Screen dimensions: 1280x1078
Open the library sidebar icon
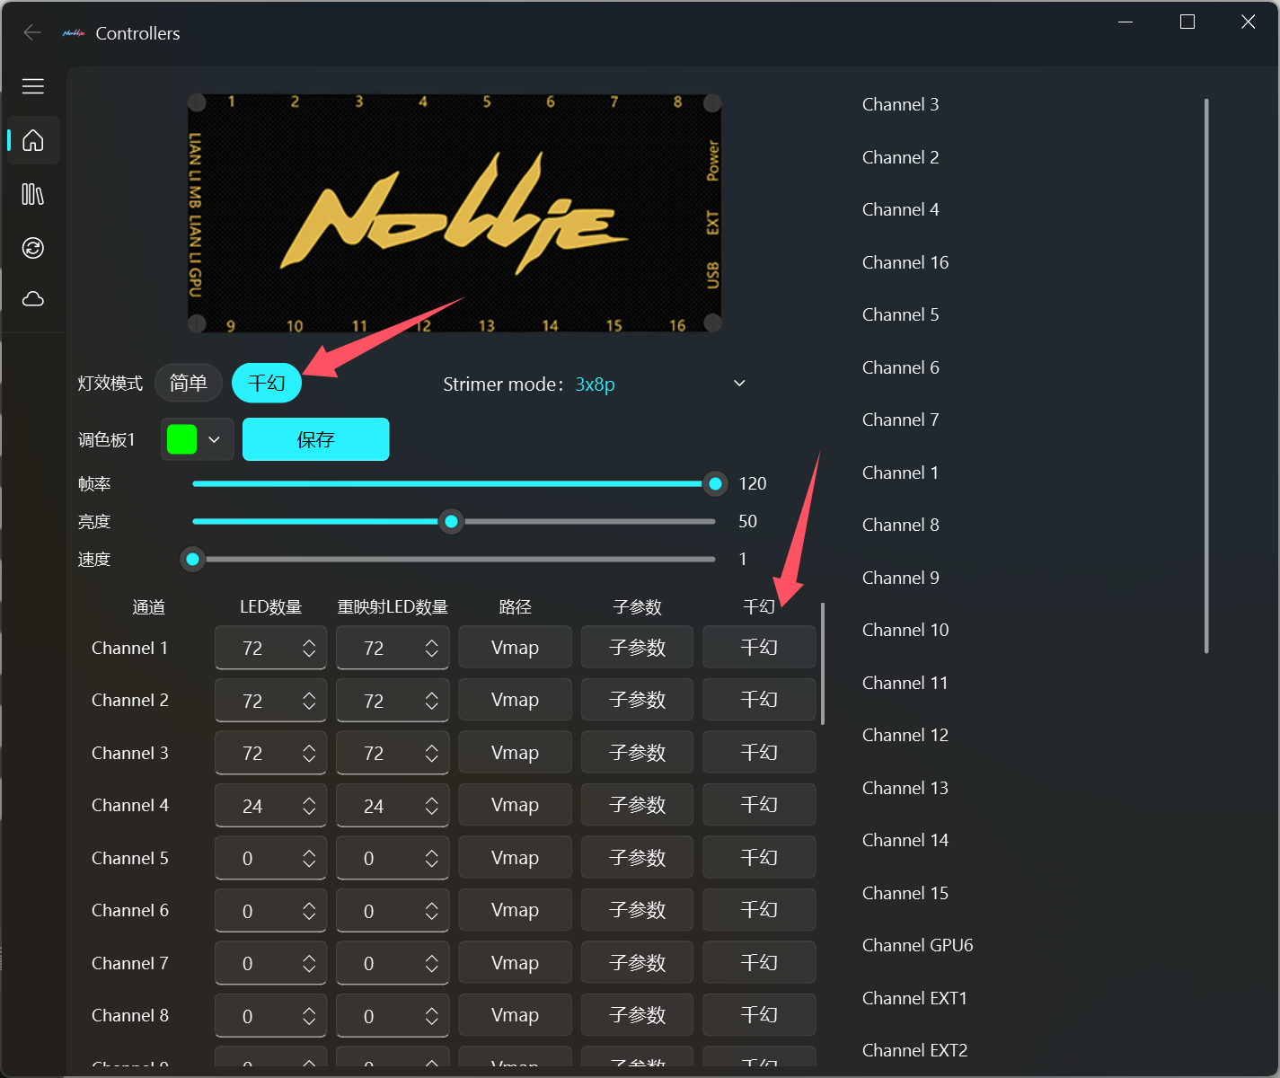(33, 194)
